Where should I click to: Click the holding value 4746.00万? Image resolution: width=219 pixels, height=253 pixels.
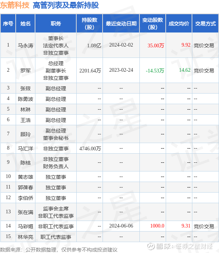click(90, 149)
